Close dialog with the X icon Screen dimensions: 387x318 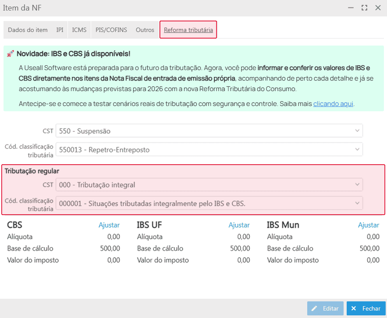point(378,8)
